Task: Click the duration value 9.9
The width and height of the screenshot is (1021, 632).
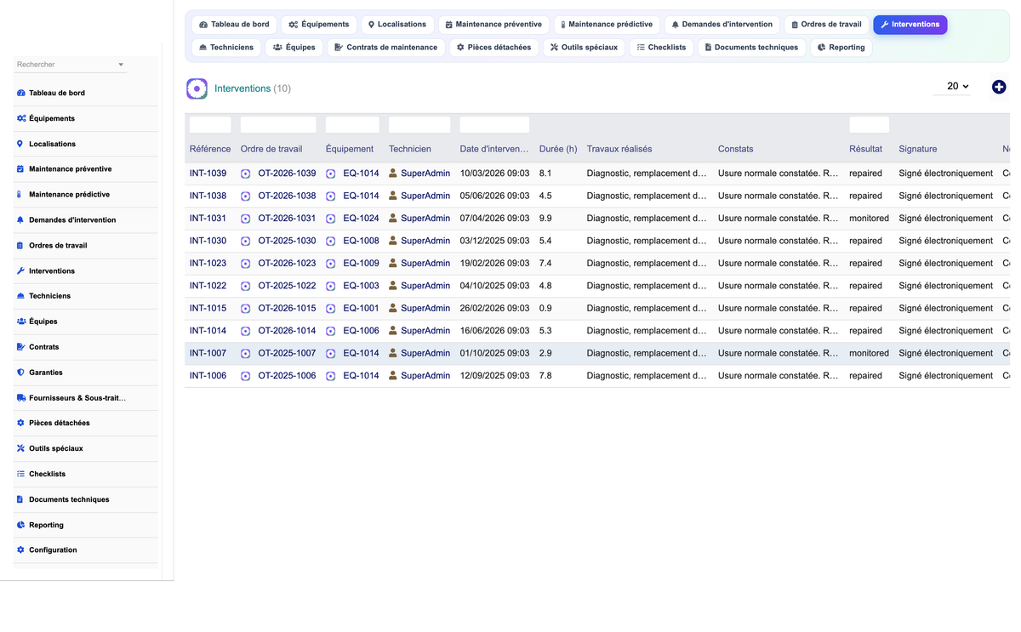Action: (545, 219)
